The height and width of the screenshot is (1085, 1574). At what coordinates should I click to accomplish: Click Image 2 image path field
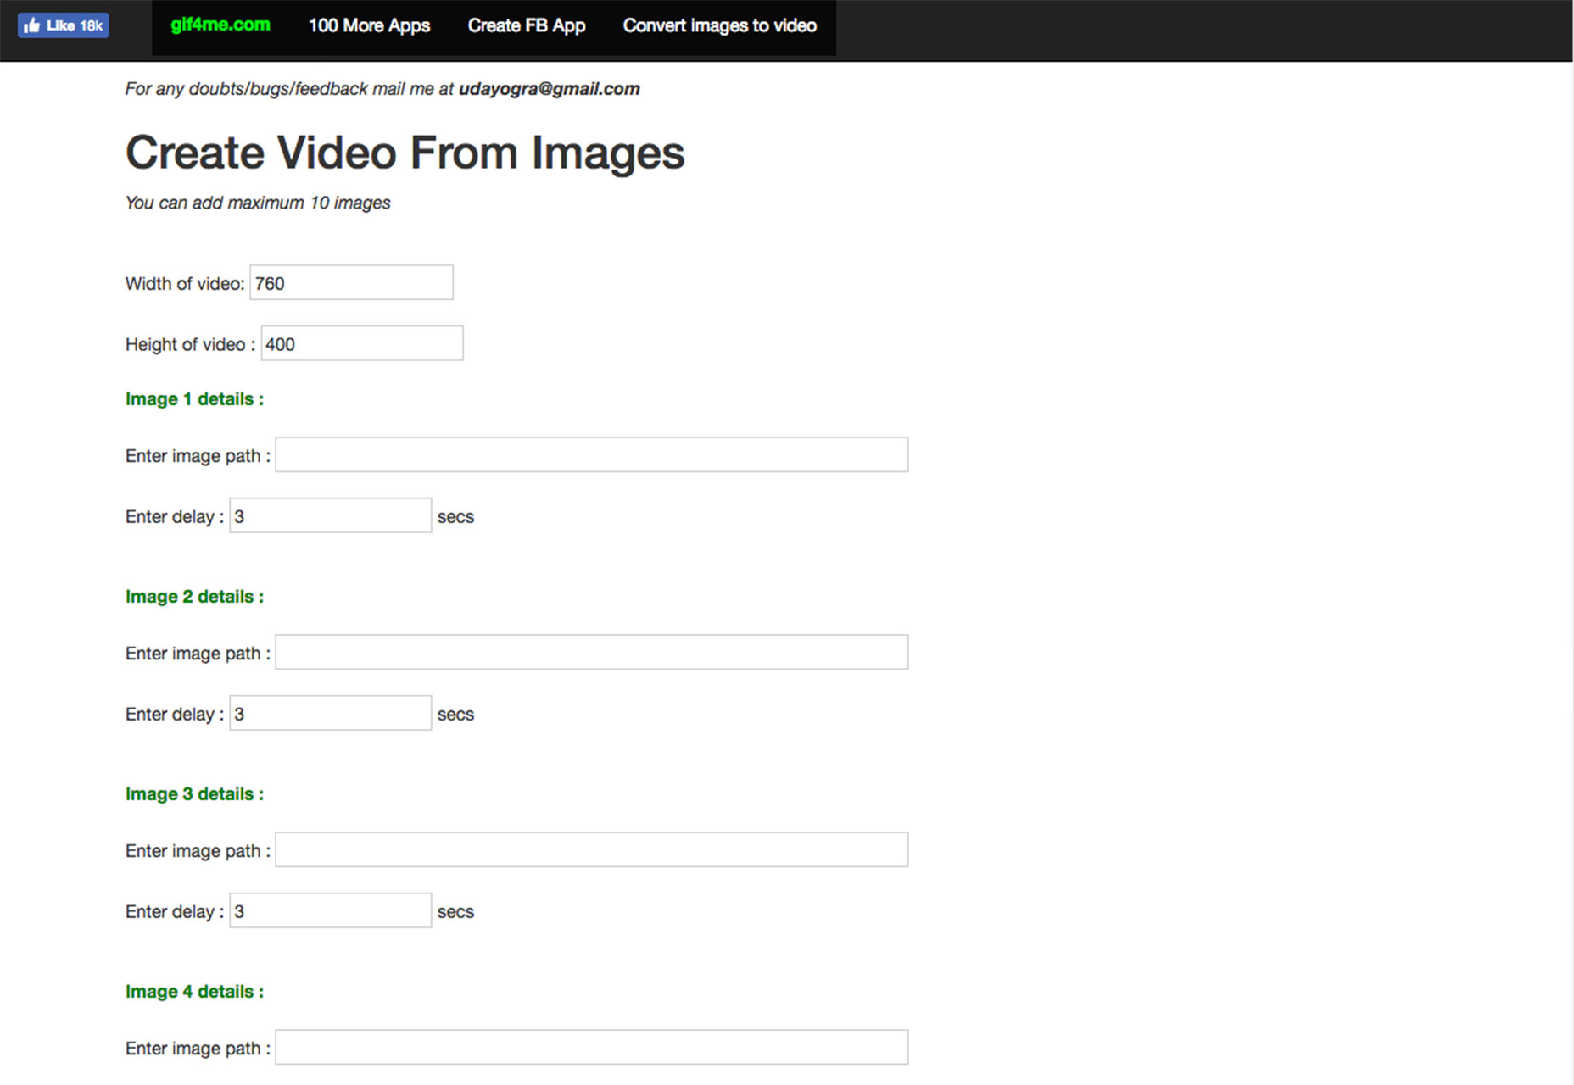point(592,652)
